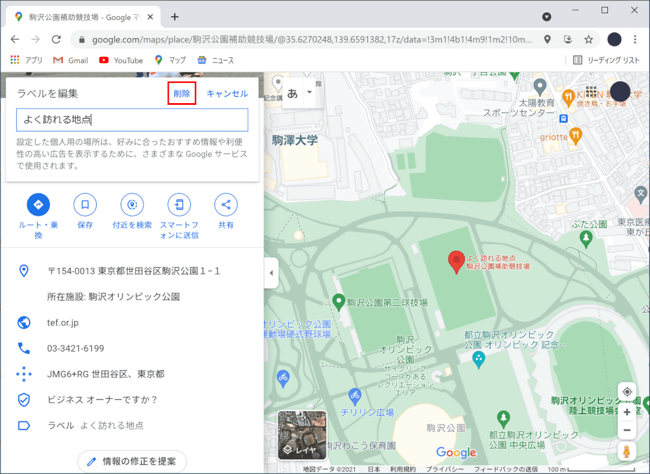Viewport: 650px width, 474px height.
Task: Click the キャンセル button
Action: tap(227, 93)
